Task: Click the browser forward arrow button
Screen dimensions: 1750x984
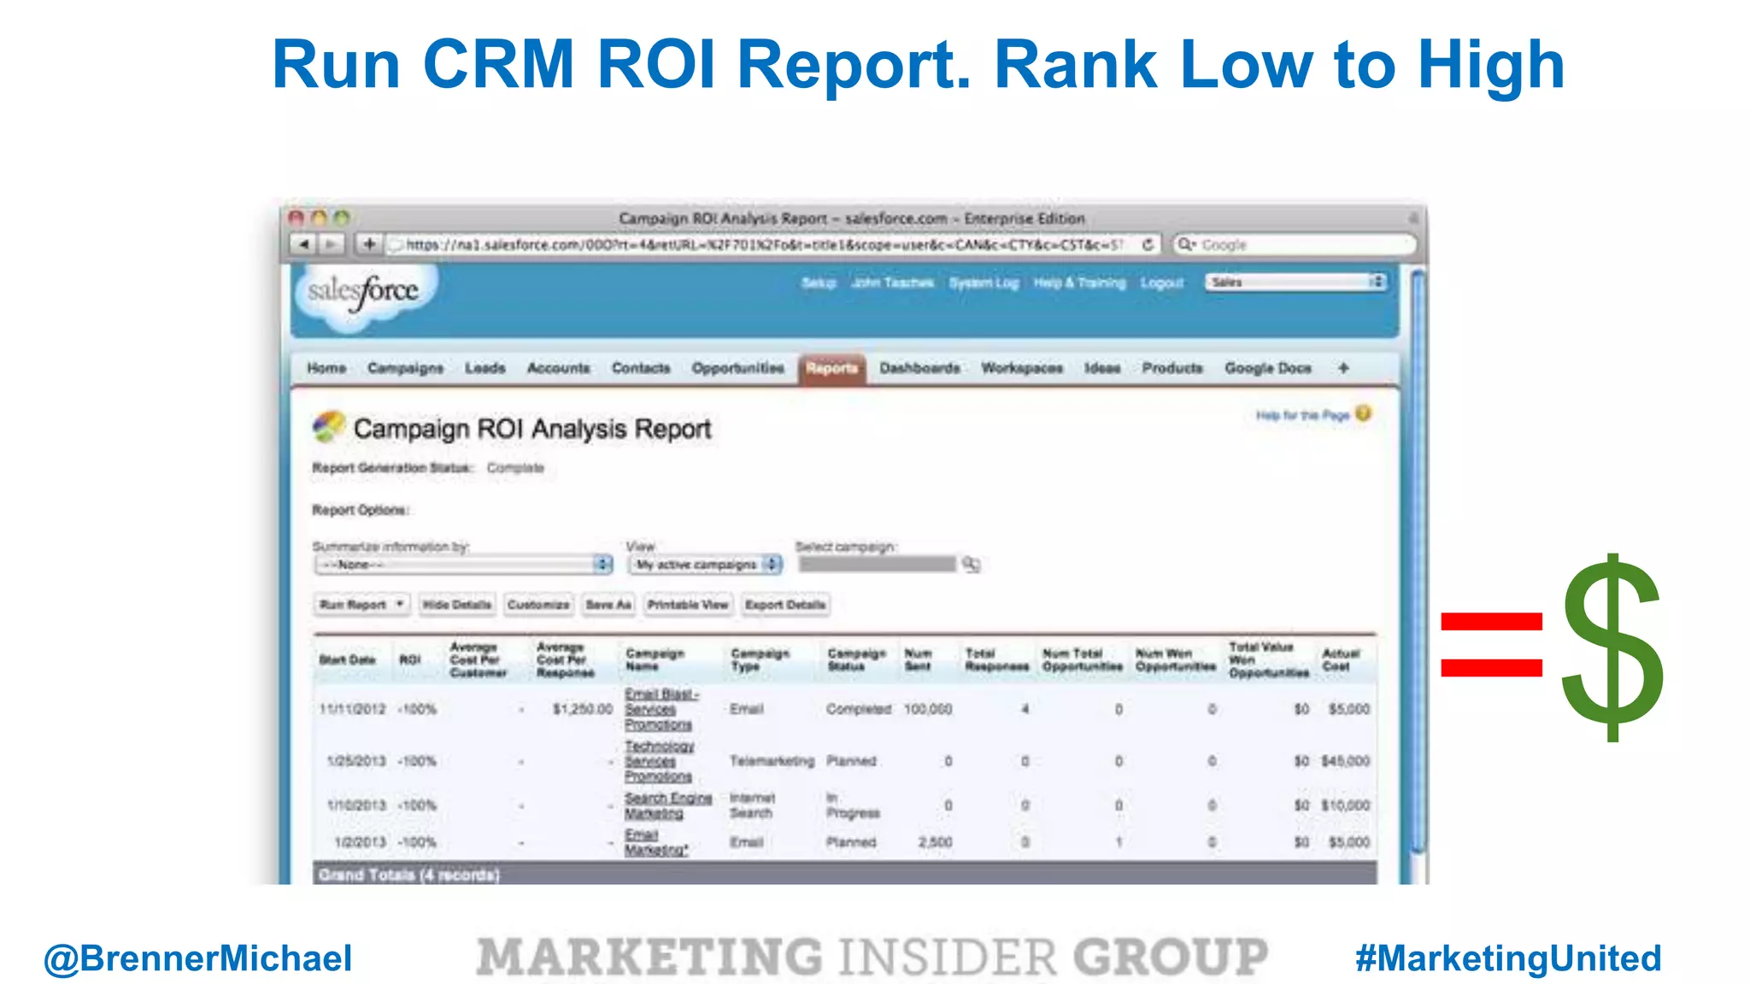Action: pyautogui.click(x=331, y=244)
